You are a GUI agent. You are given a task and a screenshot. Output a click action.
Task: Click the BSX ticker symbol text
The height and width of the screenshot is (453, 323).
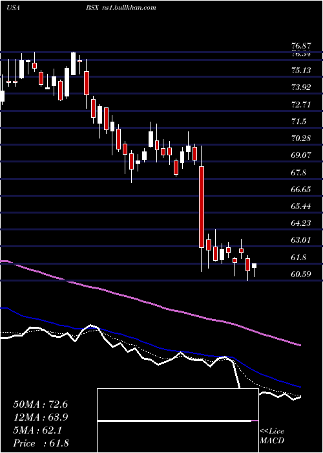pos(94,8)
